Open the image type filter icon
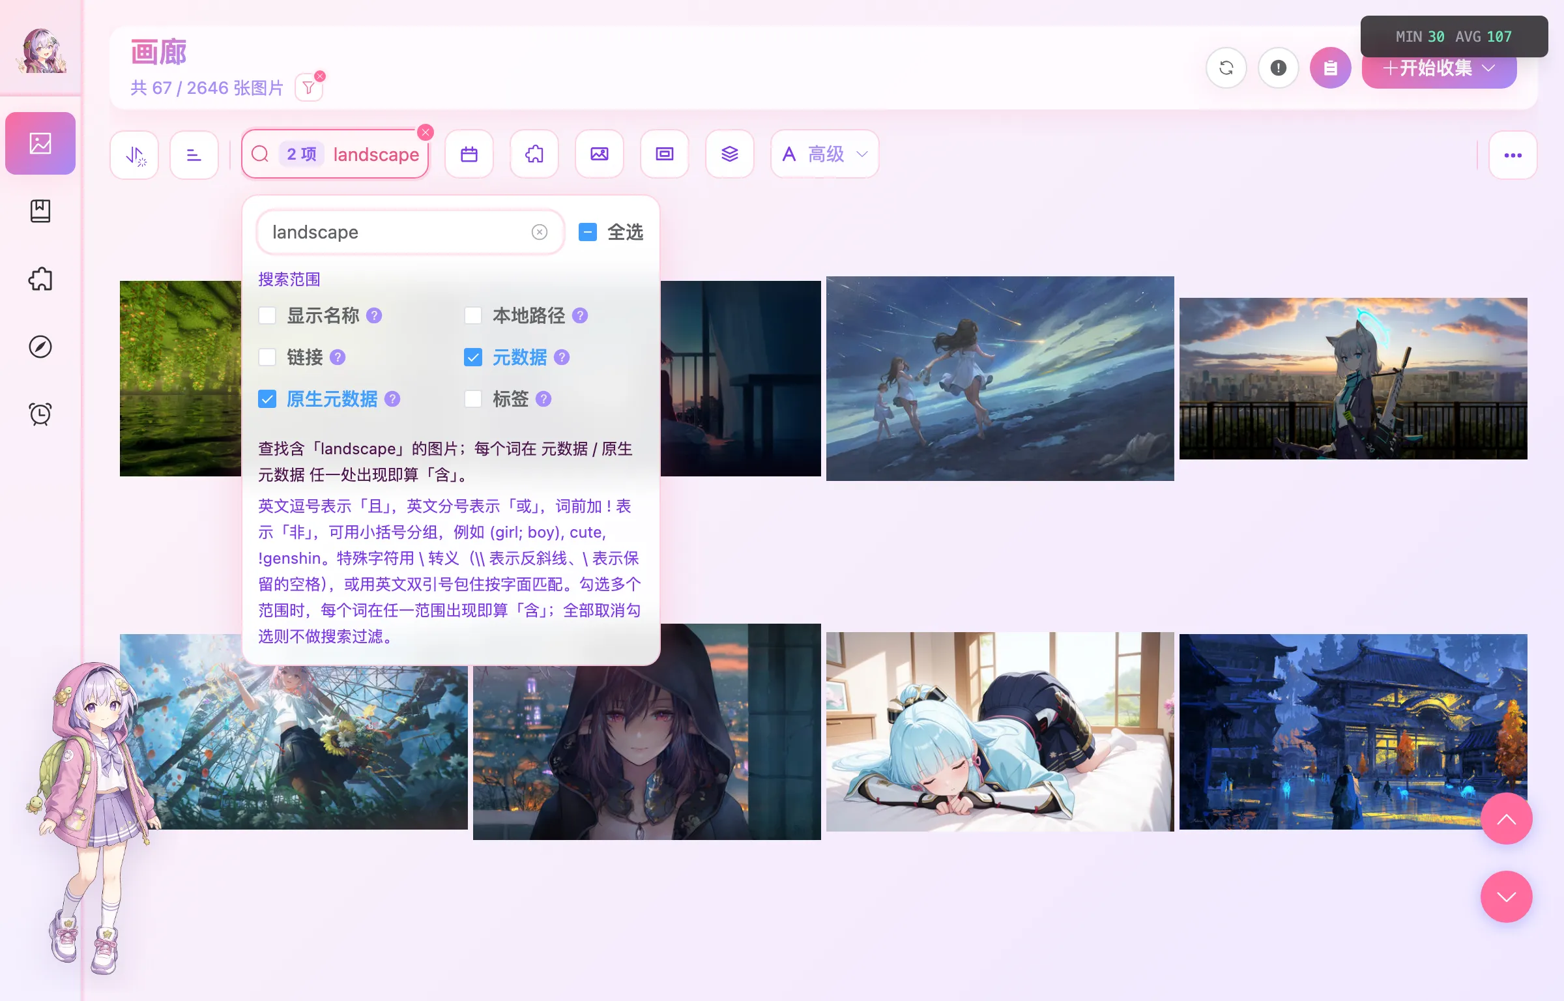 tap(600, 154)
